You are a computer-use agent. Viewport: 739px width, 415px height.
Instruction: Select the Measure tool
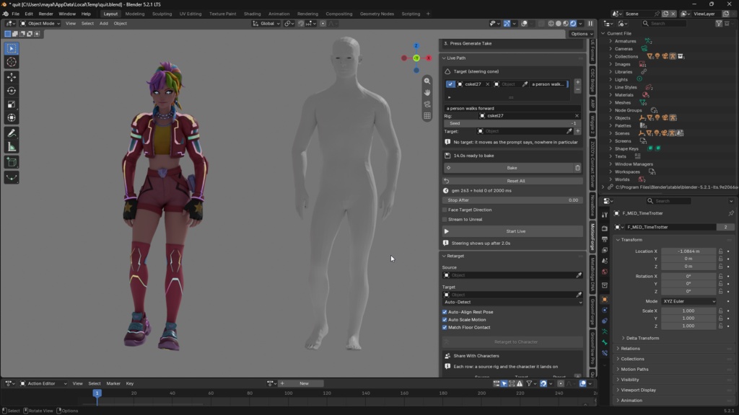click(x=12, y=147)
